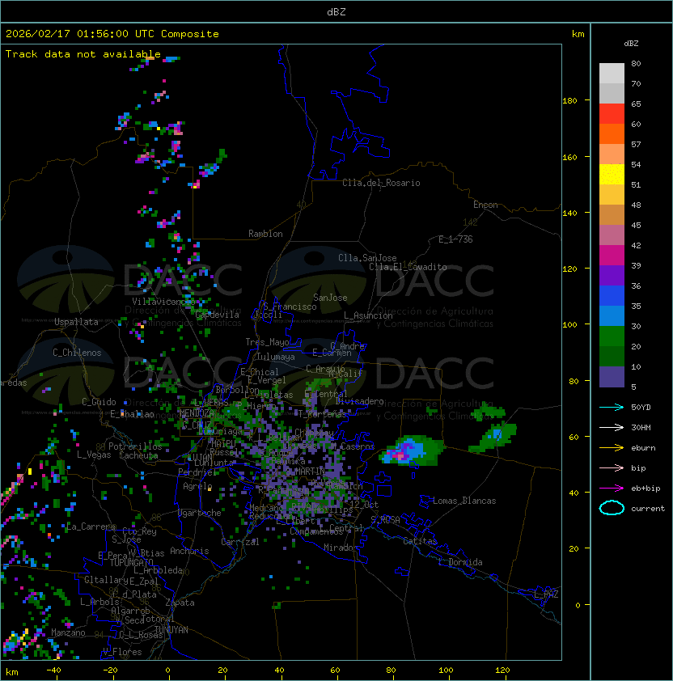Click the 'Uspallata' place label
The height and width of the screenshot is (681, 673).
pos(76,322)
